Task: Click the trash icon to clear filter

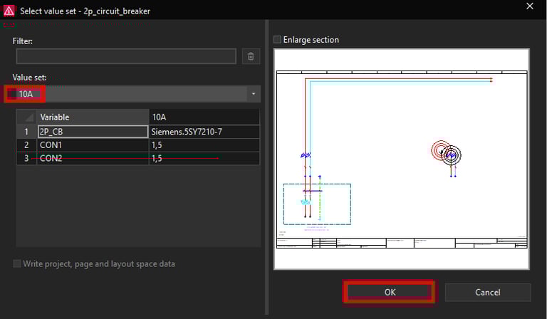Action: pos(251,56)
